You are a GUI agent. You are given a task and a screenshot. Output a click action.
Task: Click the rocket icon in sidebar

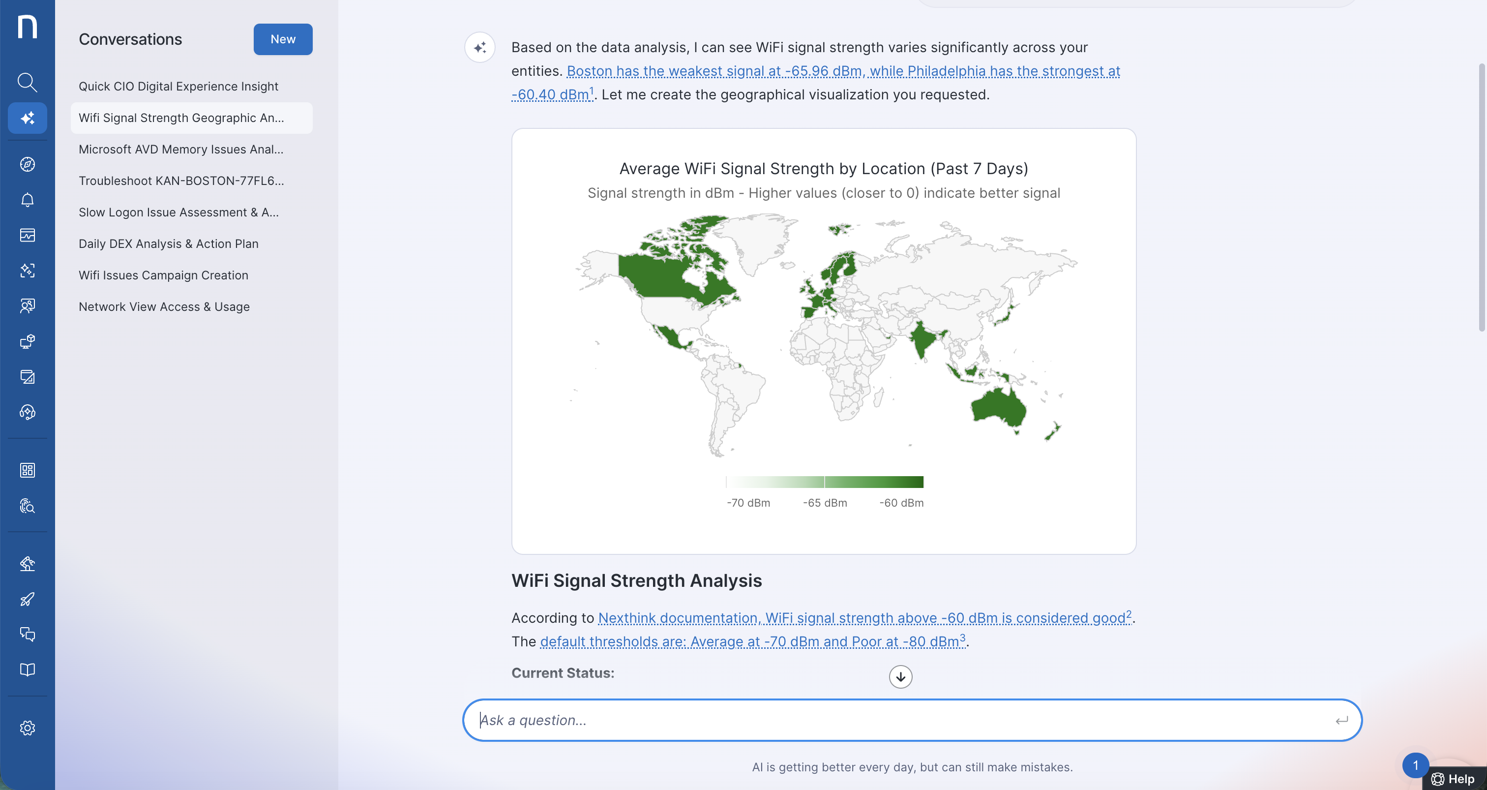27,599
